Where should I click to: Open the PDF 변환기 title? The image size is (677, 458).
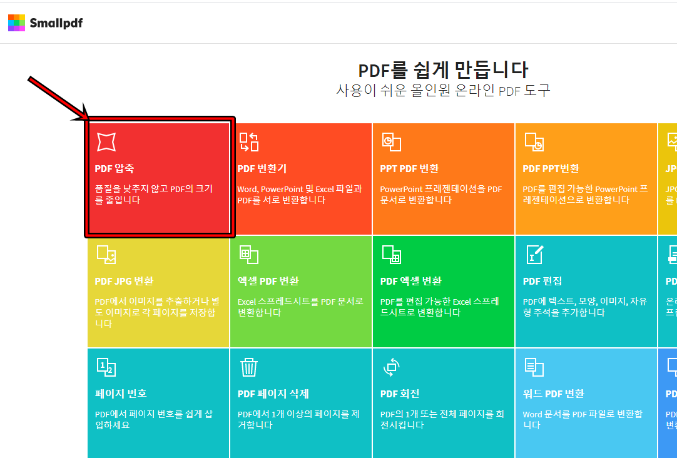pos(262,168)
